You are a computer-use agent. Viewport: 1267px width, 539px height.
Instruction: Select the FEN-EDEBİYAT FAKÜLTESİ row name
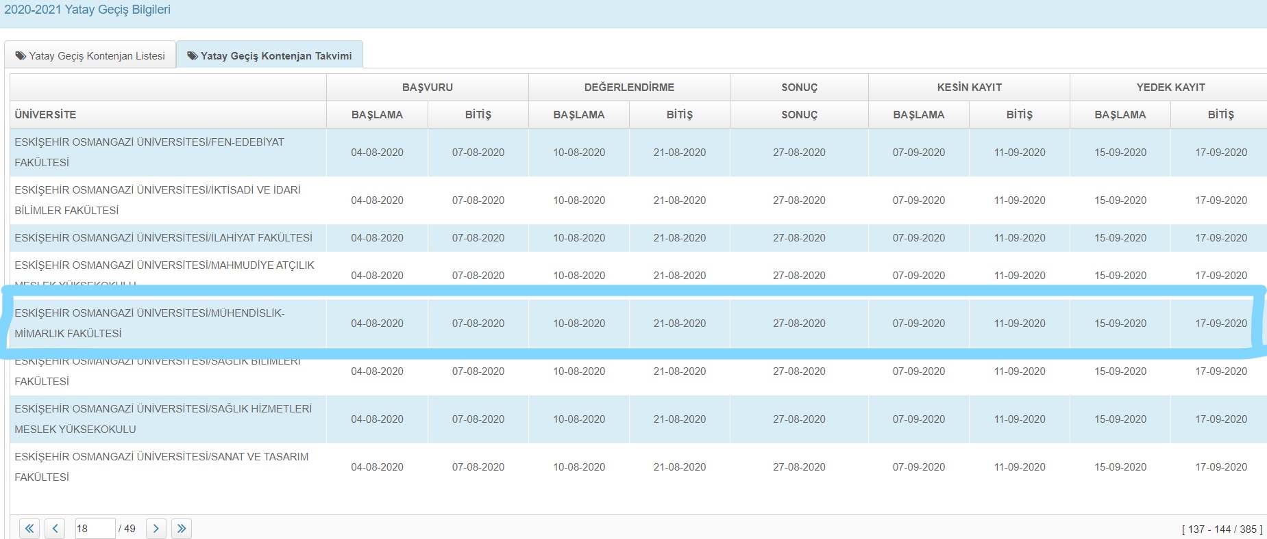[x=149, y=153]
